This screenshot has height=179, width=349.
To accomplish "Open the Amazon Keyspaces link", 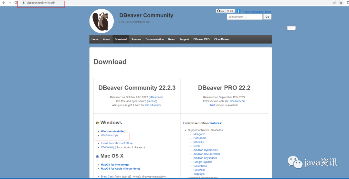I will [x=205, y=158].
